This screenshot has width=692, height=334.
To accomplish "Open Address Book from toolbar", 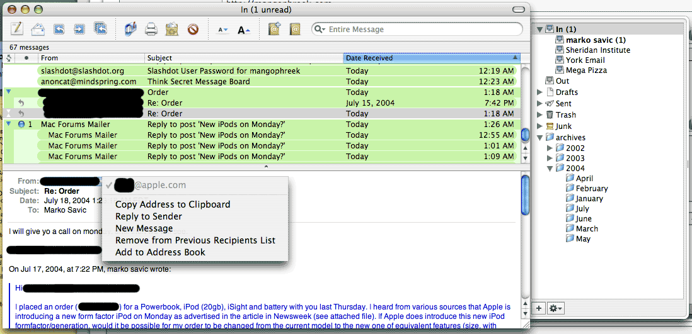I will click(295, 30).
